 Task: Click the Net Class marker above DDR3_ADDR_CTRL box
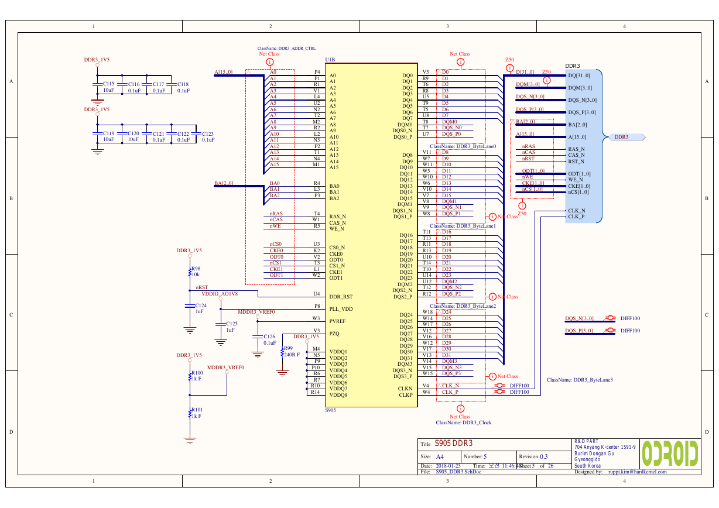click(x=269, y=61)
